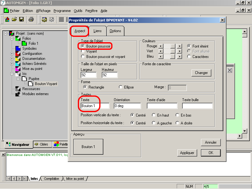Click the Largeur input field
Screen dimensions: 252x189
pyautogui.click(x=89, y=75)
